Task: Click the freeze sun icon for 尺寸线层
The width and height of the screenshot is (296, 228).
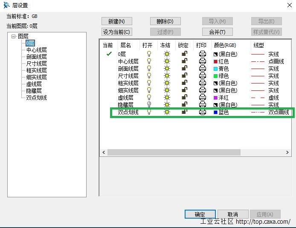Action: click(167, 76)
